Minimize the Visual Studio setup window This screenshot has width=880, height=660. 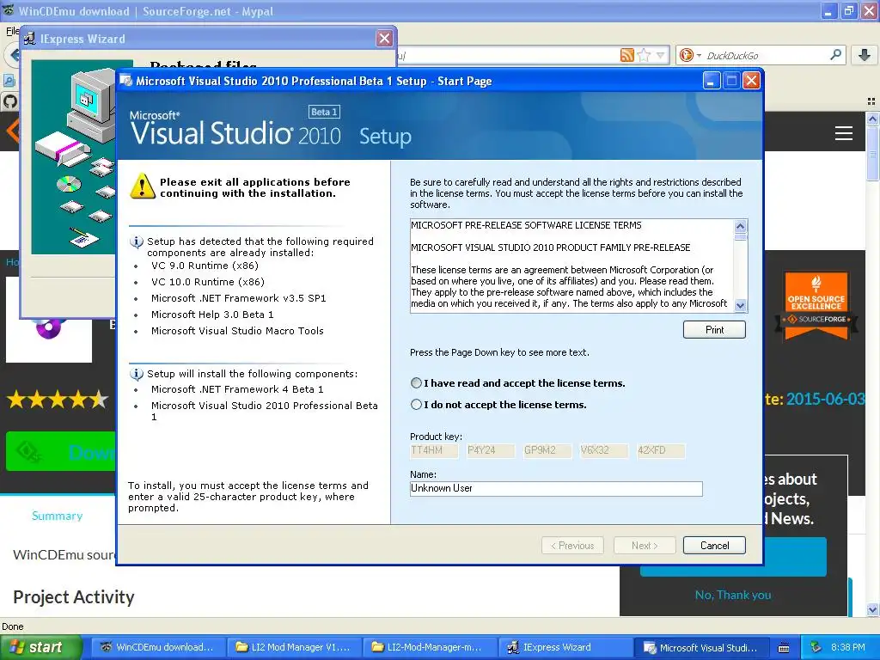tap(711, 81)
